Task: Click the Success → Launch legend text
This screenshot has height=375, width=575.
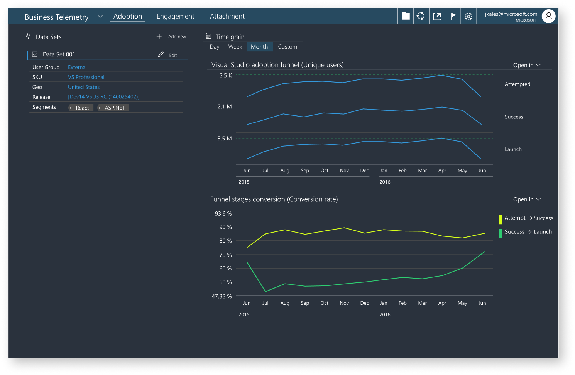Action: coord(528,232)
